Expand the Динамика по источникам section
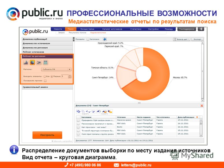Screen dimensions: 224x168 (47, 43)
